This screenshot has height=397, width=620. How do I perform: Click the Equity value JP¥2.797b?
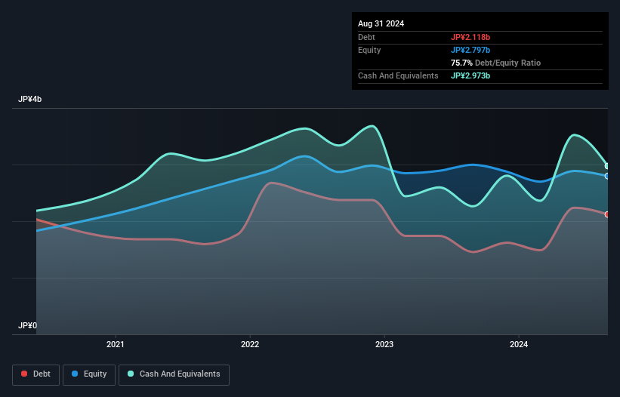click(x=470, y=50)
